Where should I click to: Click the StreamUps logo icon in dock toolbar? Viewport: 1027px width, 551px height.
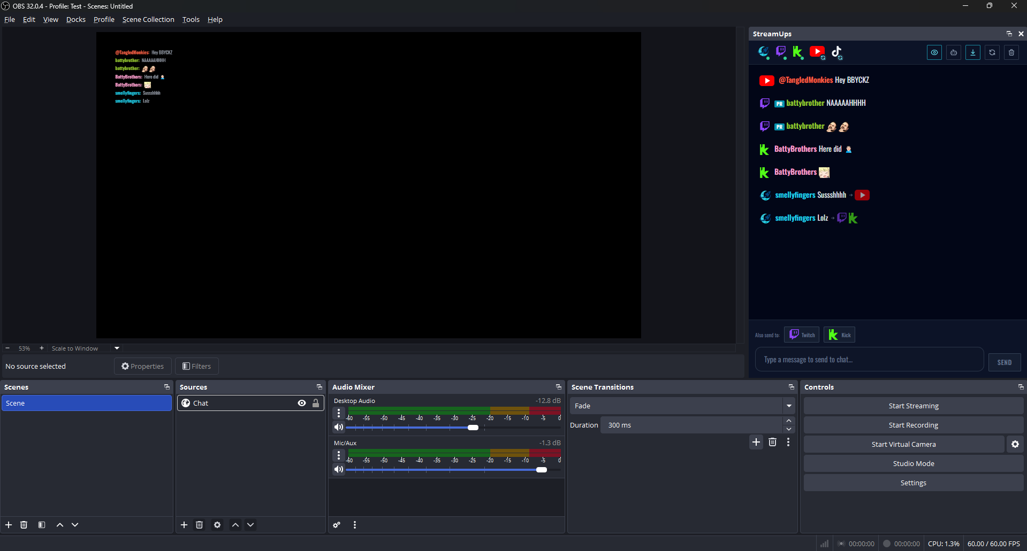764,52
